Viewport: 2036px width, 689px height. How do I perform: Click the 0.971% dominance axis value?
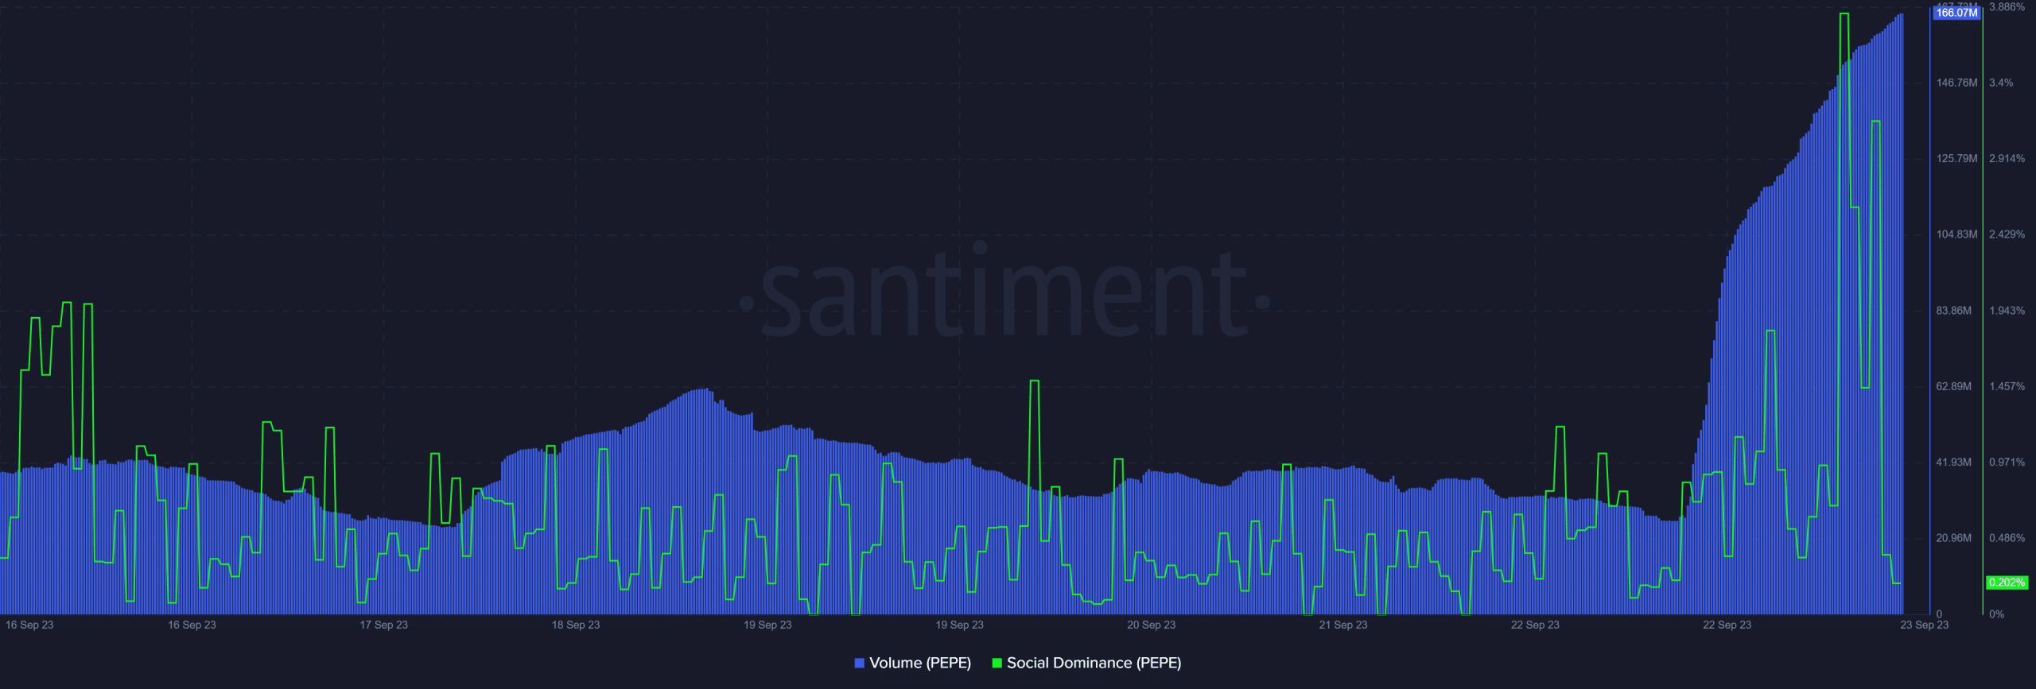(2007, 463)
